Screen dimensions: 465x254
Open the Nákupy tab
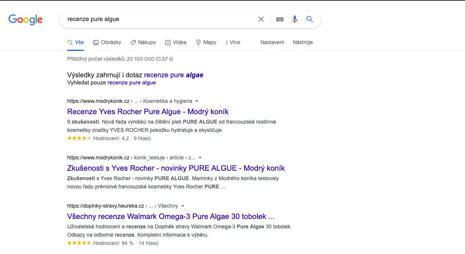point(143,42)
